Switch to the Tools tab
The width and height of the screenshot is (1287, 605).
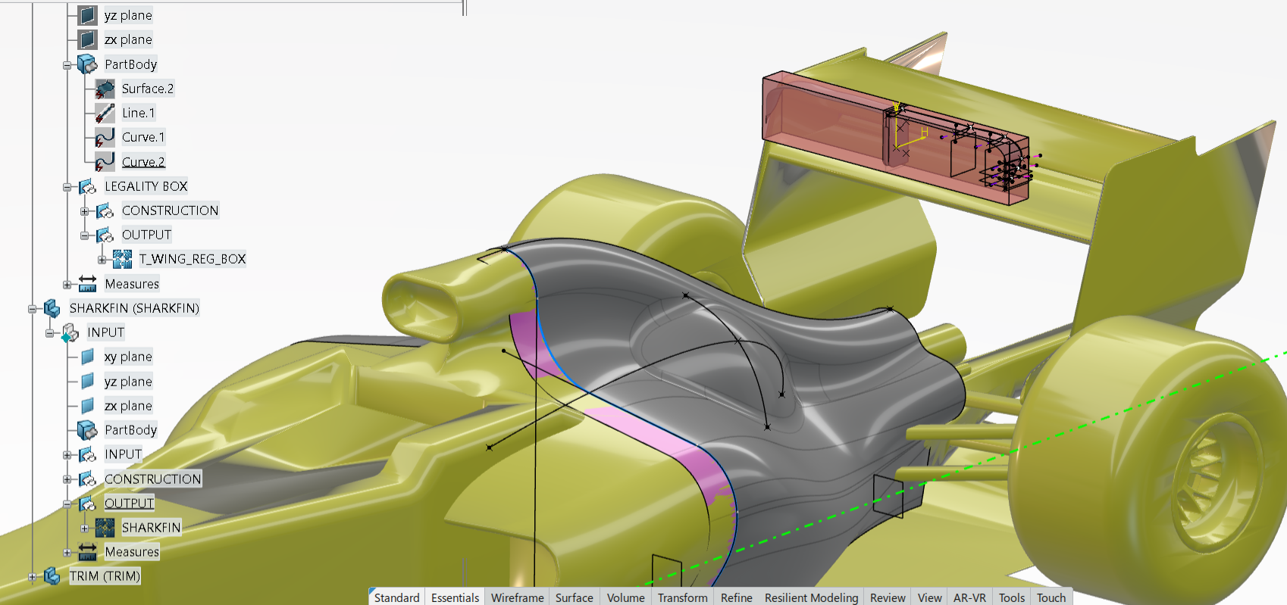[x=1012, y=597]
